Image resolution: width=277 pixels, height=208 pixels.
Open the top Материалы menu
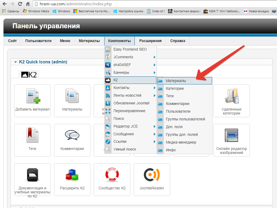pyautogui.click(x=89, y=41)
